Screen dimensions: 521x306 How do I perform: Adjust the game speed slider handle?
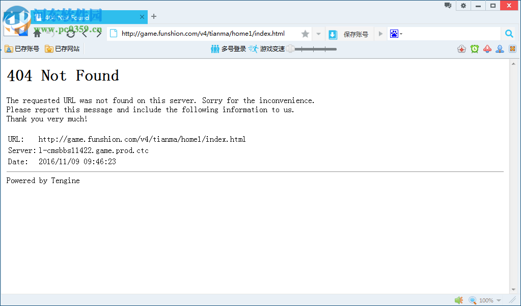point(290,49)
